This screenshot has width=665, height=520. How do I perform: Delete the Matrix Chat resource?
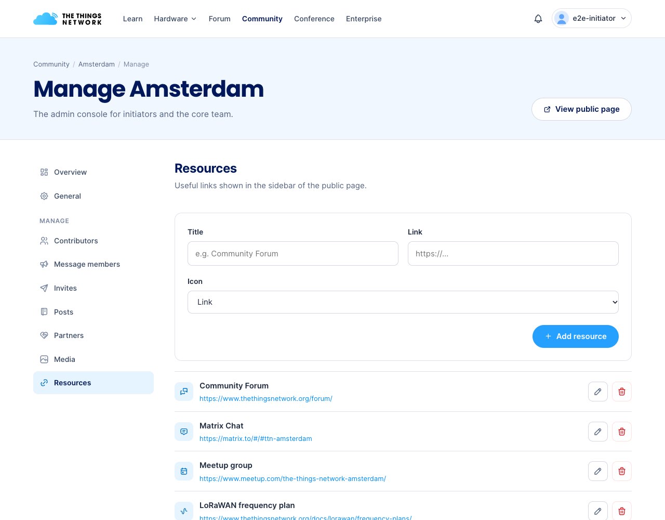[622, 432]
